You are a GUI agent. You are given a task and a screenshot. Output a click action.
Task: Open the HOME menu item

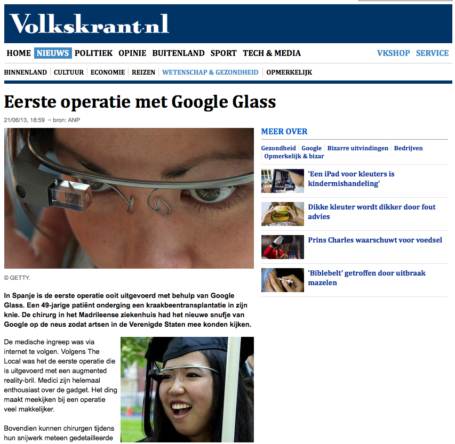(19, 53)
